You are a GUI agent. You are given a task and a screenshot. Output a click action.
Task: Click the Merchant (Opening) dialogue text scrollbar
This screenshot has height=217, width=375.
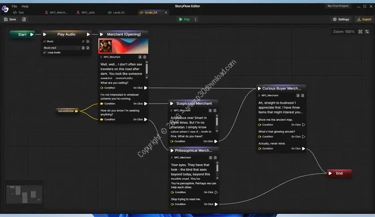point(147,68)
